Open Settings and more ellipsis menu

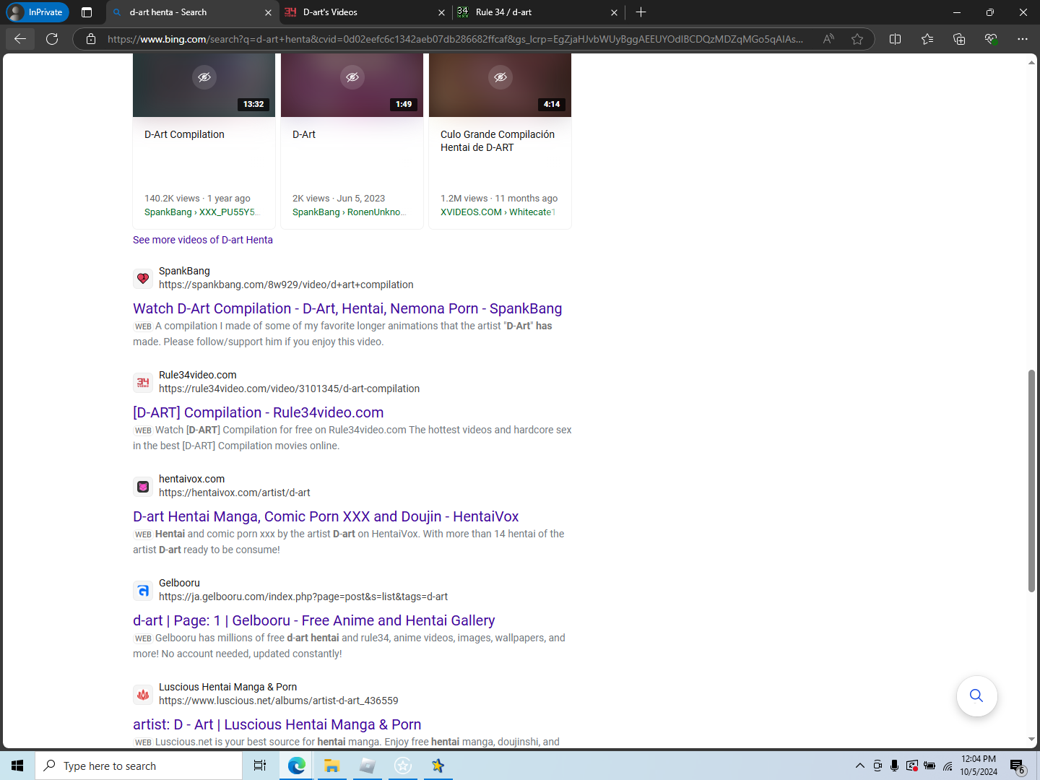click(1023, 39)
